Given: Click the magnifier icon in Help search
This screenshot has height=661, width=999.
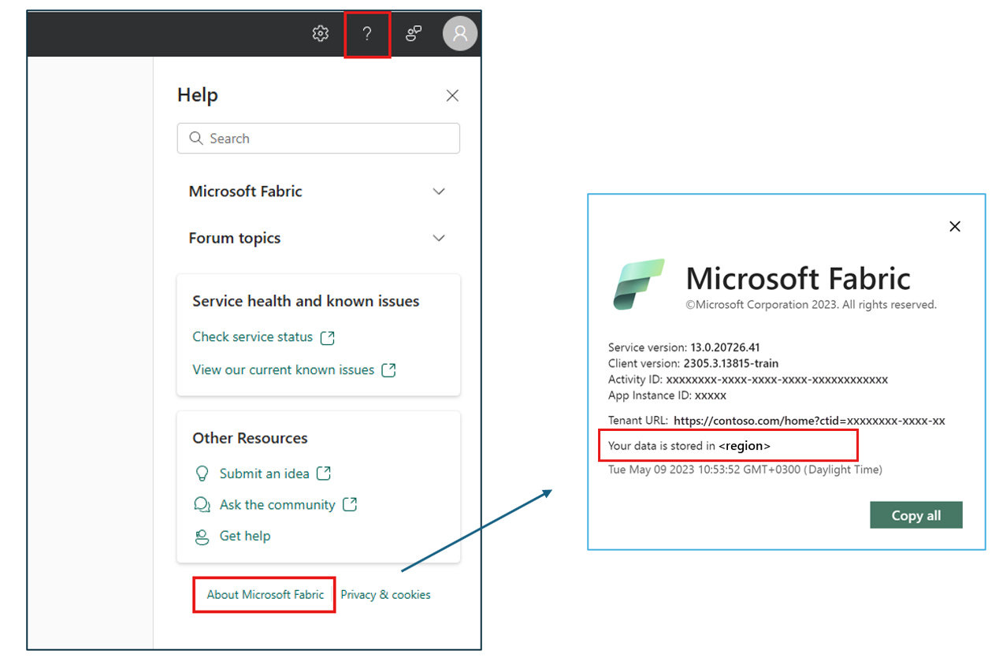Looking at the screenshot, I should [x=196, y=139].
